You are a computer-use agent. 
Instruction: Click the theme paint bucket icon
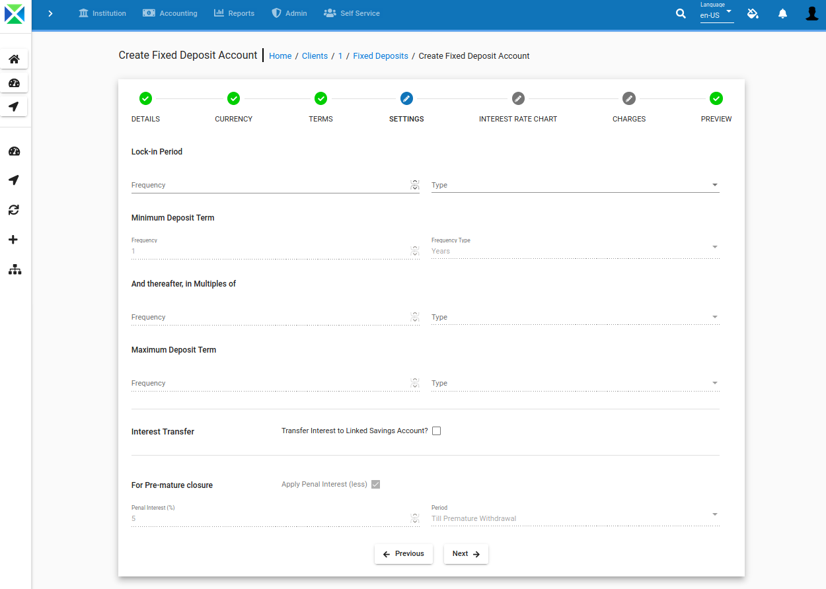[753, 13]
